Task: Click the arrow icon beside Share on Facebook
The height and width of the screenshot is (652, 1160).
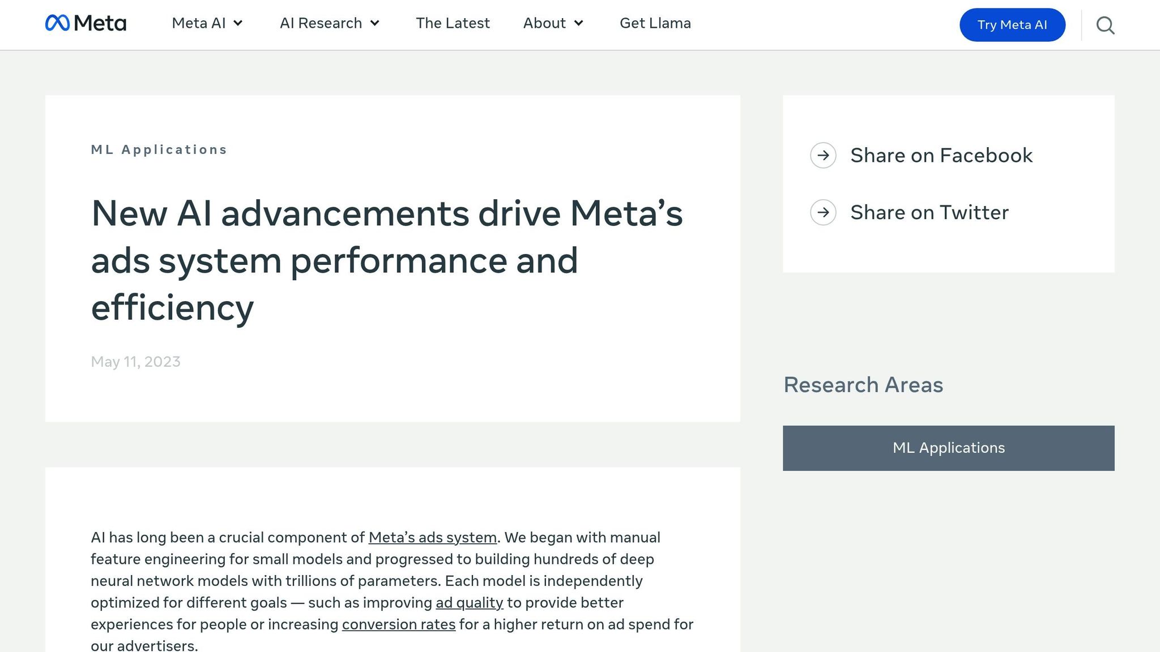Action: click(823, 155)
